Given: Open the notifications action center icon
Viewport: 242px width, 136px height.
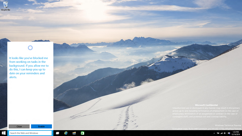Looking at the screenshot, I should tap(229, 133).
